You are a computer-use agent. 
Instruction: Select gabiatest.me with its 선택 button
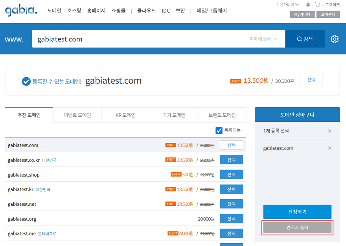coord(231,233)
